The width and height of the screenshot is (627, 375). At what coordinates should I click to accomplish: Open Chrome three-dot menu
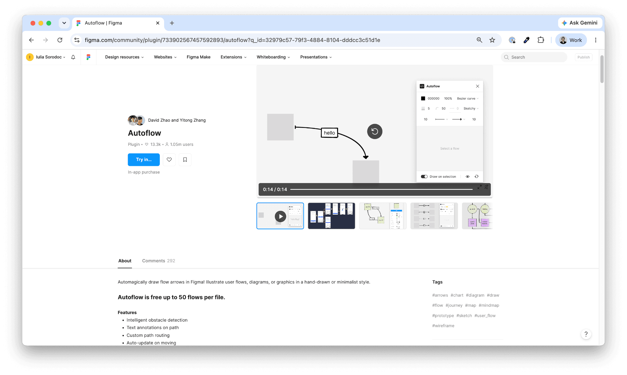(595, 40)
